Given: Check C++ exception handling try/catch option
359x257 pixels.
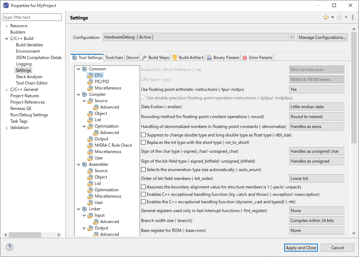Looking at the screenshot, I should point(143,194).
